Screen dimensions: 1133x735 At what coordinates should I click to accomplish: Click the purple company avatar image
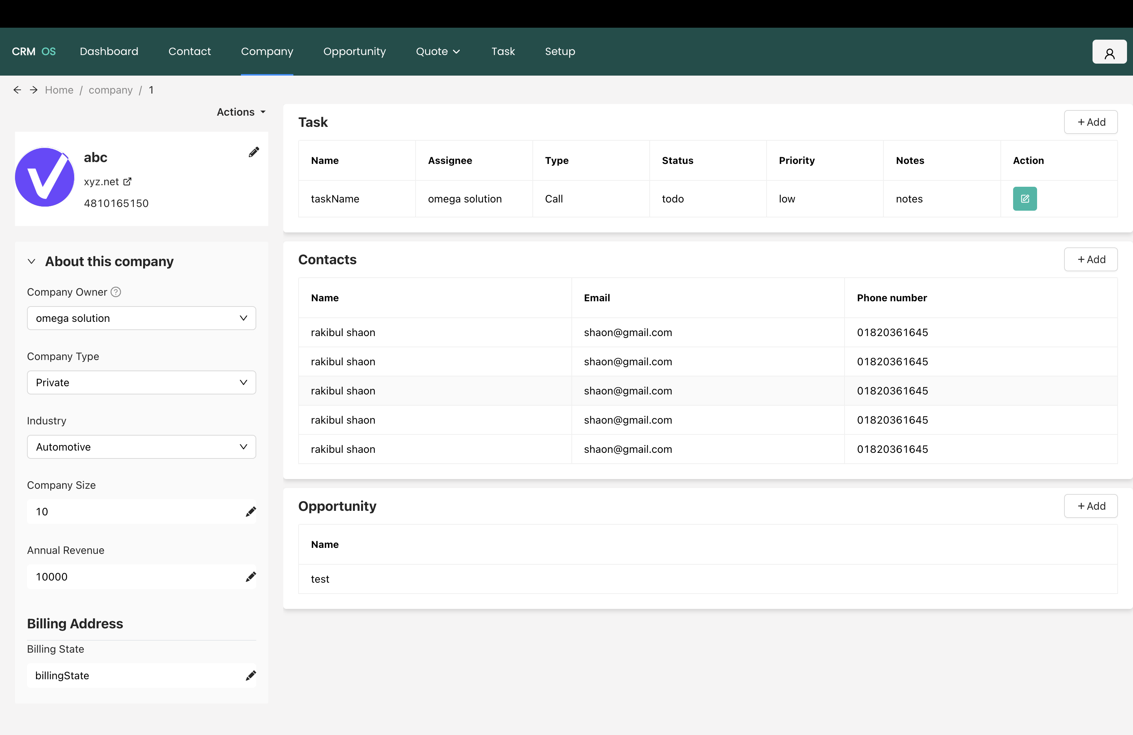[x=44, y=177]
